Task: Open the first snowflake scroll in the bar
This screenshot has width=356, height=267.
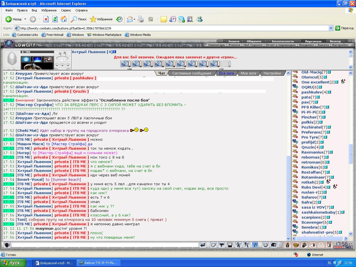Action: pos(125,64)
